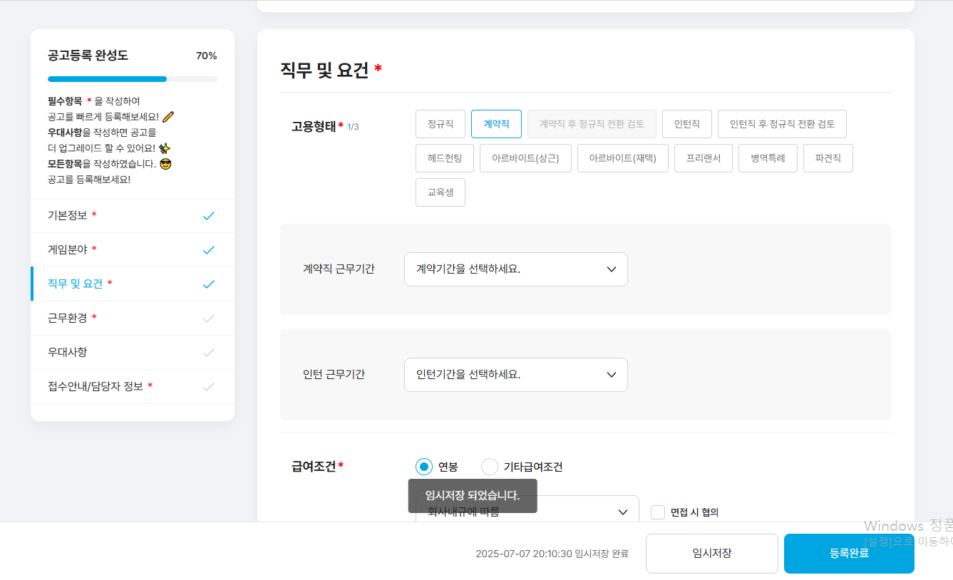Click the checkmark icon beside 게임분야
This screenshot has width=953, height=580.
208,250
